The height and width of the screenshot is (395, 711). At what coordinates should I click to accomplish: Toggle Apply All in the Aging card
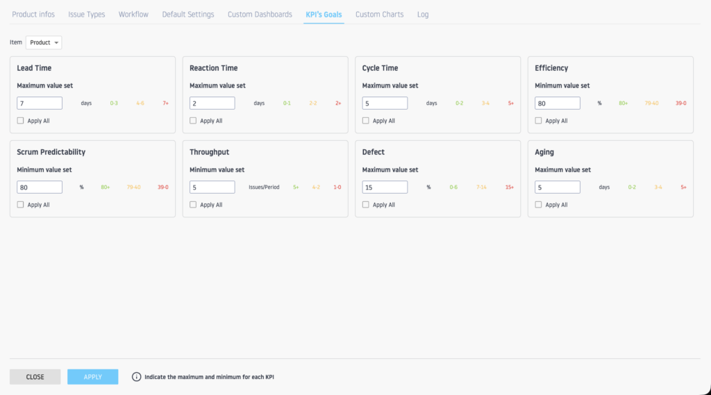point(539,205)
